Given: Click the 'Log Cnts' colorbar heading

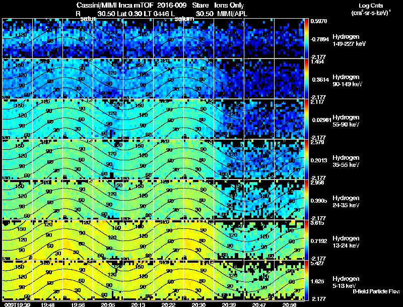Looking at the screenshot, I should coord(371,6).
